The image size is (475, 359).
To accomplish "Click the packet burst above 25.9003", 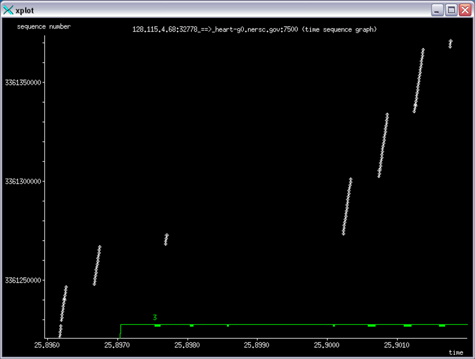I will click(x=347, y=206).
